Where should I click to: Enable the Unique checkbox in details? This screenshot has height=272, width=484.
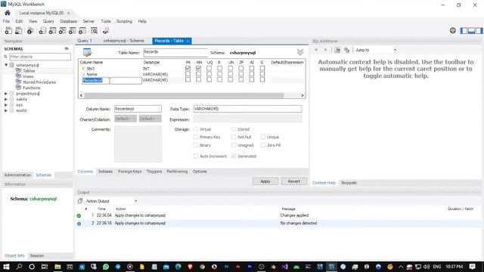click(263, 137)
